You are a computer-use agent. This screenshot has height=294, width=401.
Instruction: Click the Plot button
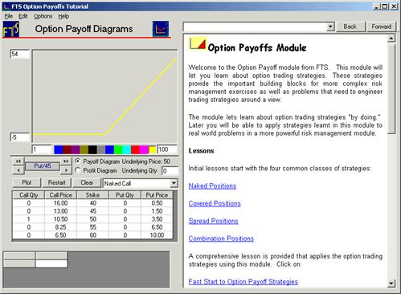click(x=27, y=183)
